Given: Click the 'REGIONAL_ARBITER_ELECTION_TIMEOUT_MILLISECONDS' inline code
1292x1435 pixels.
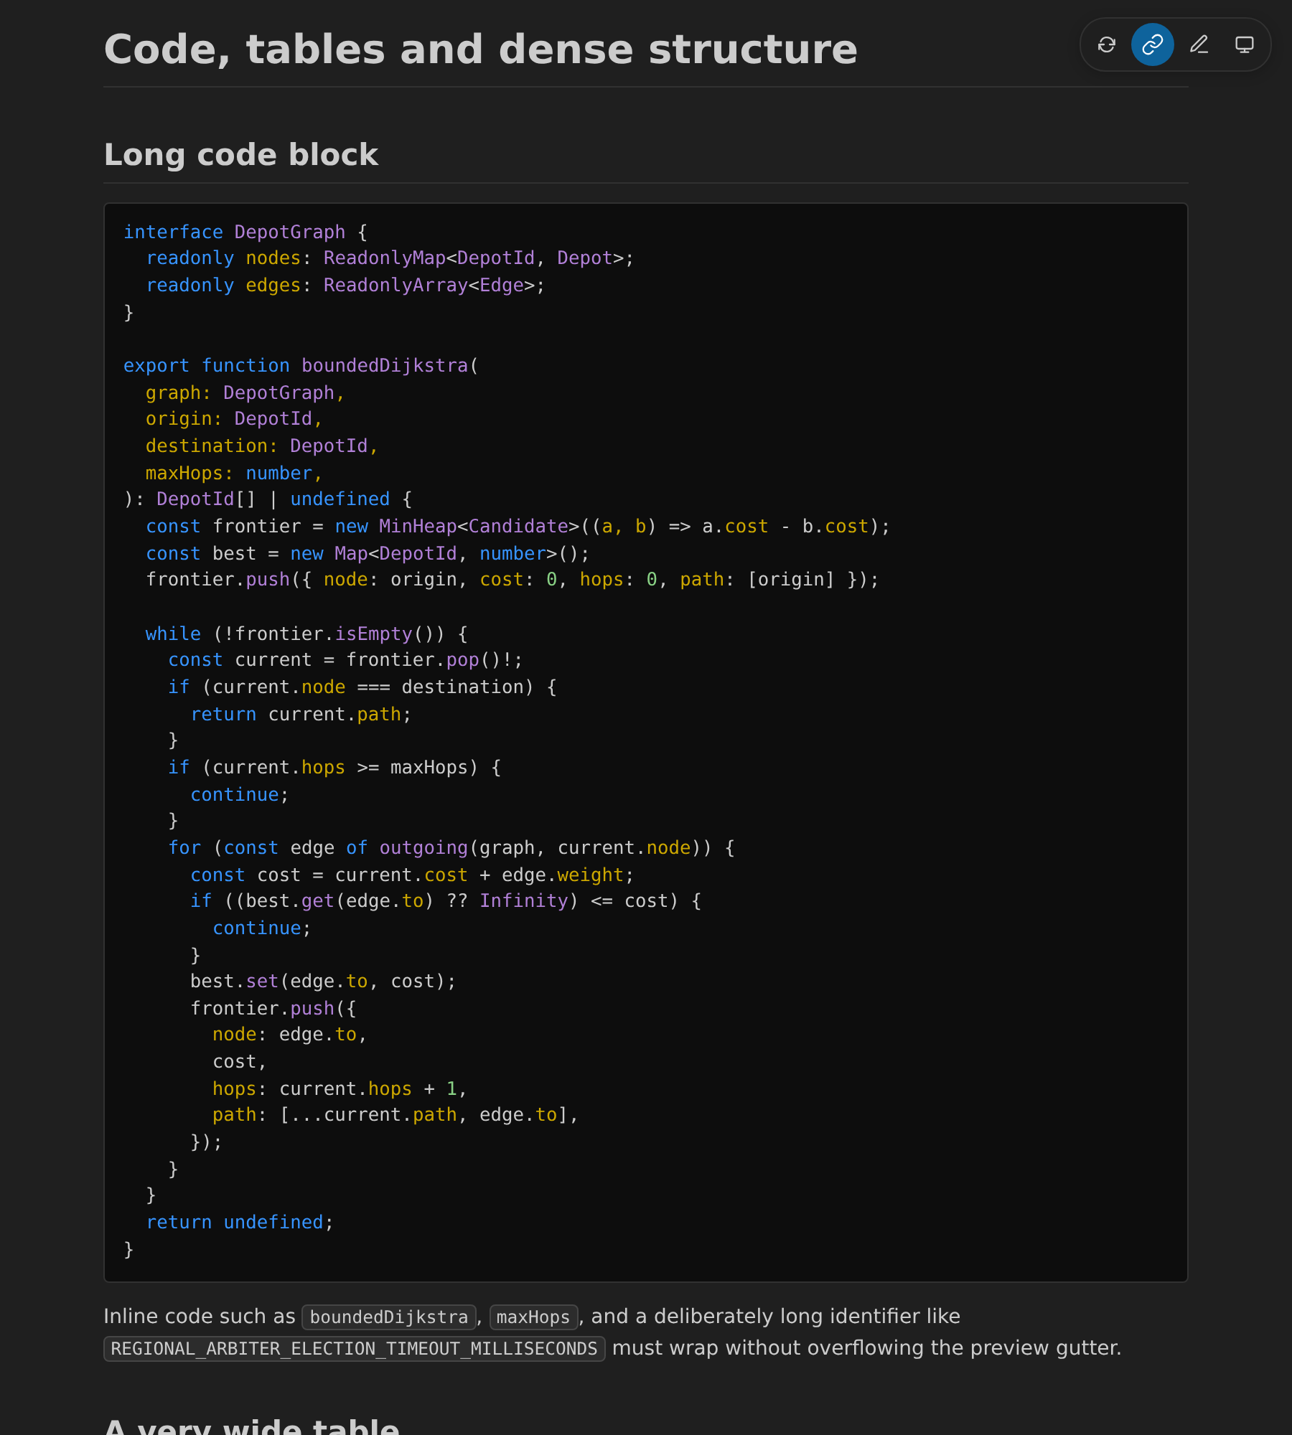Looking at the screenshot, I should 355,1349.
